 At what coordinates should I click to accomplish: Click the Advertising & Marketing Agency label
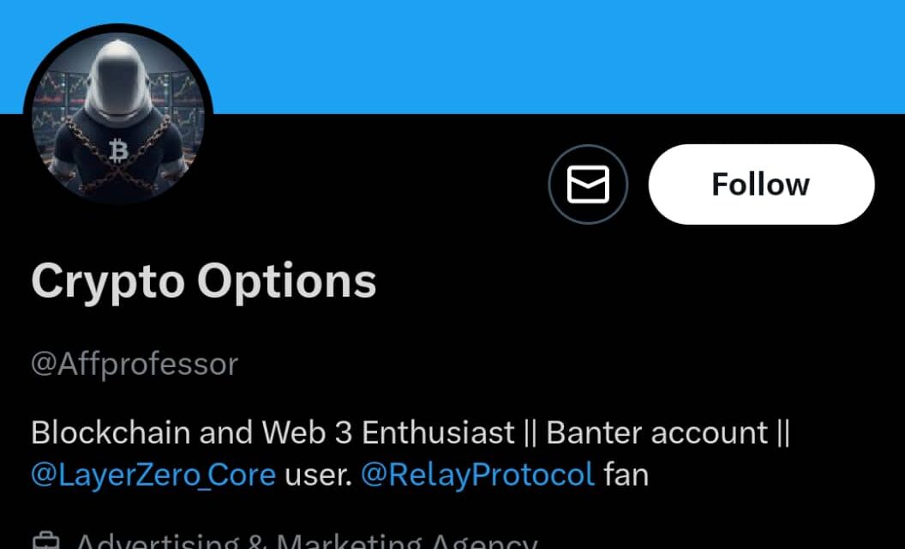click(x=306, y=541)
